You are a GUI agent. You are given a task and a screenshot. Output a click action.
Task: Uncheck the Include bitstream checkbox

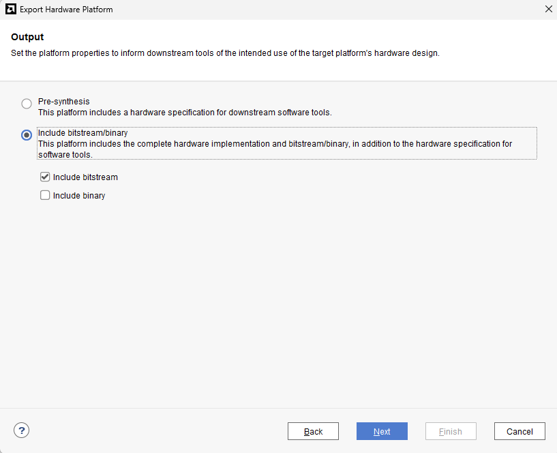[x=45, y=177]
